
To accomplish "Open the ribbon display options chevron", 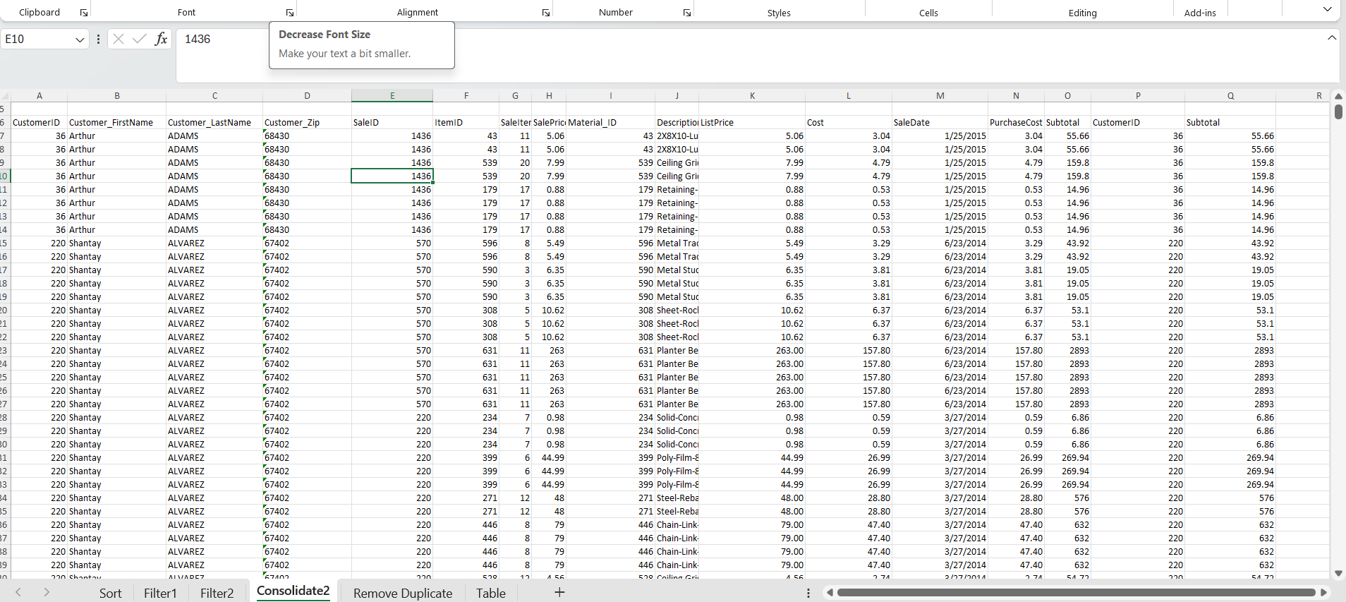I will click(1327, 10).
